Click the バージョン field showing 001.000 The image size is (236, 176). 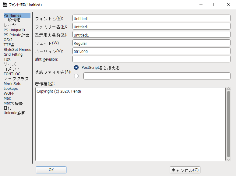[x=151, y=51]
